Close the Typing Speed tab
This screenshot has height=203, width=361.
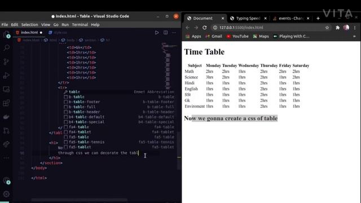[x=266, y=19]
